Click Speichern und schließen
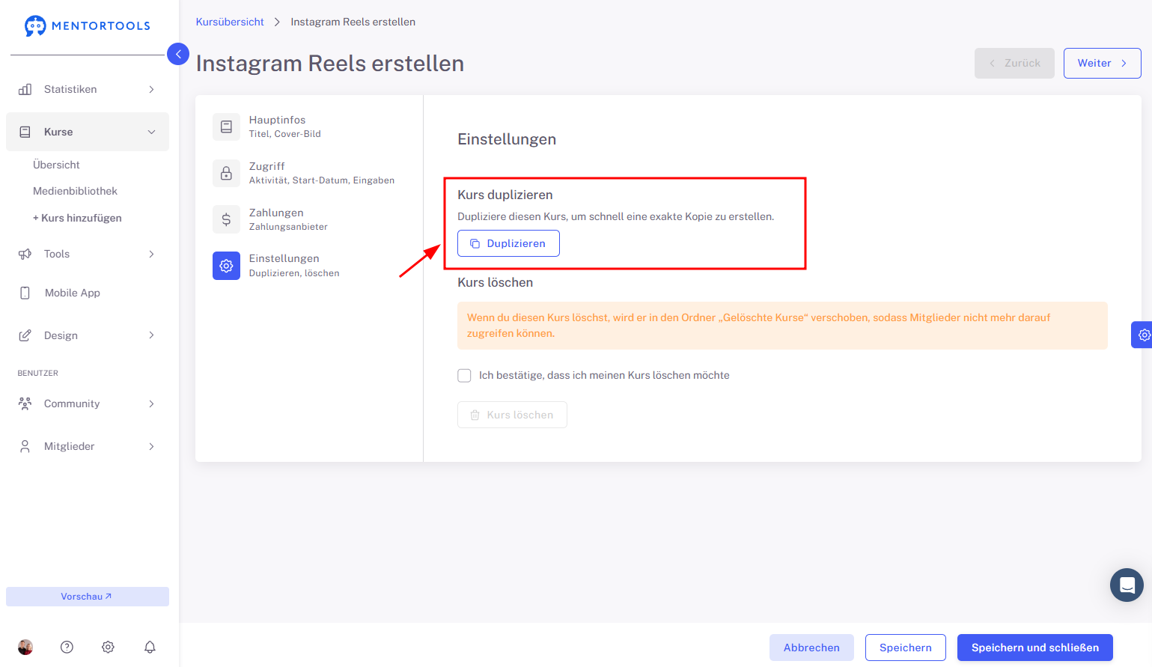 [x=1035, y=648]
